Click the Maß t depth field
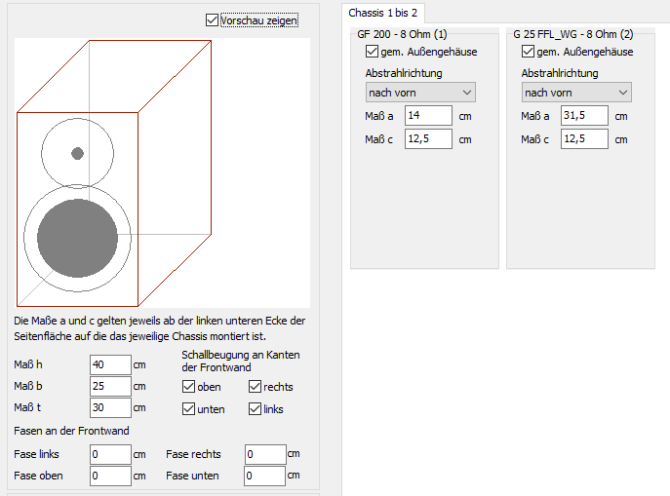The image size is (670, 496). pos(110,407)
